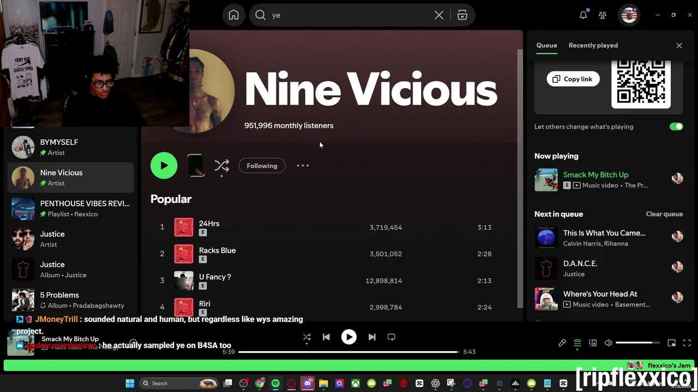Toggle repeat in the player bar
Screen dimensions: 698x392
coord(391,337)
